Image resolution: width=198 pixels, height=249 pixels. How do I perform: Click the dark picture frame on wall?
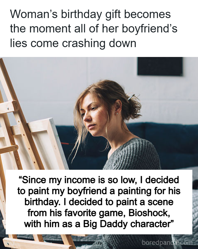click(160, 66)
